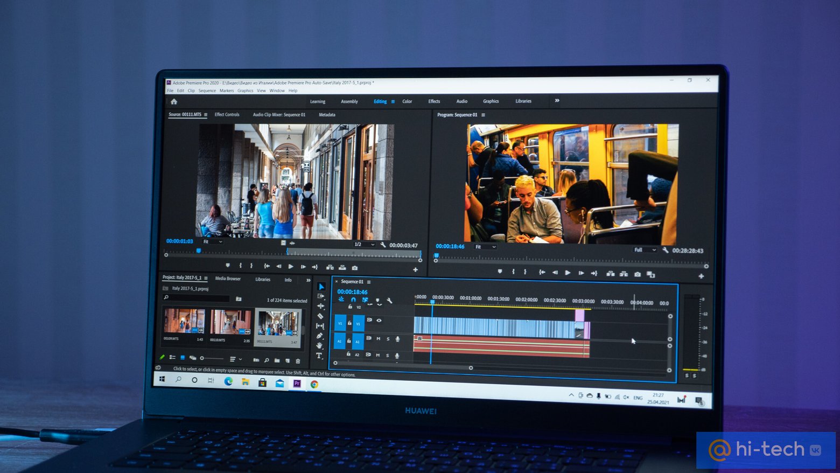
Task: Play the Program monitor sequence
Action: (568, 273)
